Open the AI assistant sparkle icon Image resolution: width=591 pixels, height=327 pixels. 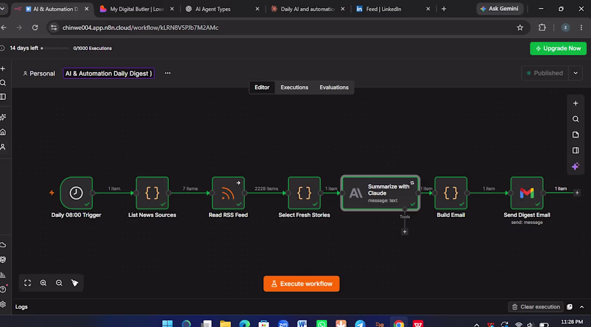point(575,166)
